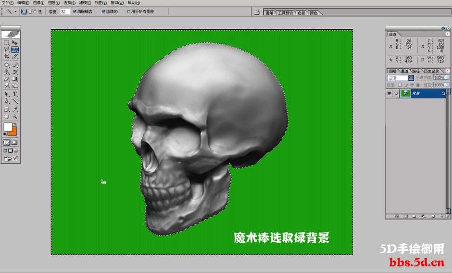The width and height of the screenshot is (452, 273).
Task: Switch to the 历史记录 history tab
Action: pyautogui.click(x=431, y=71)
